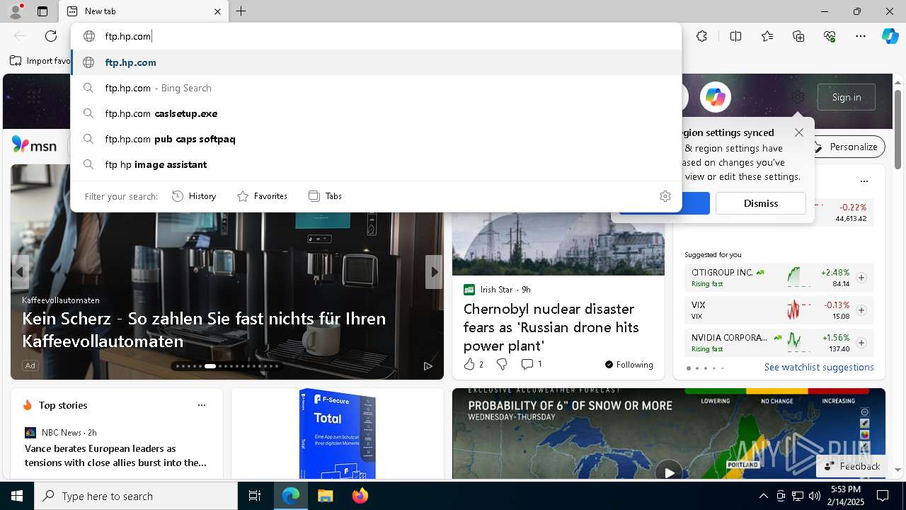
Task: Open Vance berates European leaders story
Action: tap(115, 455)
